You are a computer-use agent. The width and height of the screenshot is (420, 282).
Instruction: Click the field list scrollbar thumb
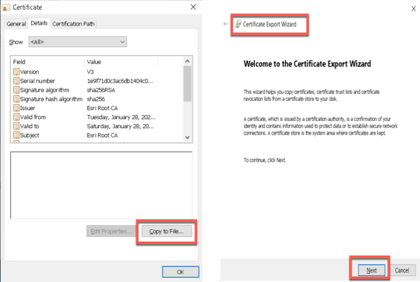[x=187, y=83]
